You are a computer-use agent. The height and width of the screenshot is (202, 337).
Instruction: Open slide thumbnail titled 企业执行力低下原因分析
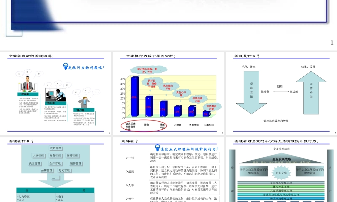(168, 94)
